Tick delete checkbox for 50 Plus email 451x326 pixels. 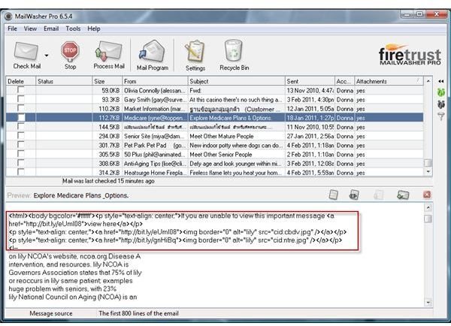[x=21, y=154]
